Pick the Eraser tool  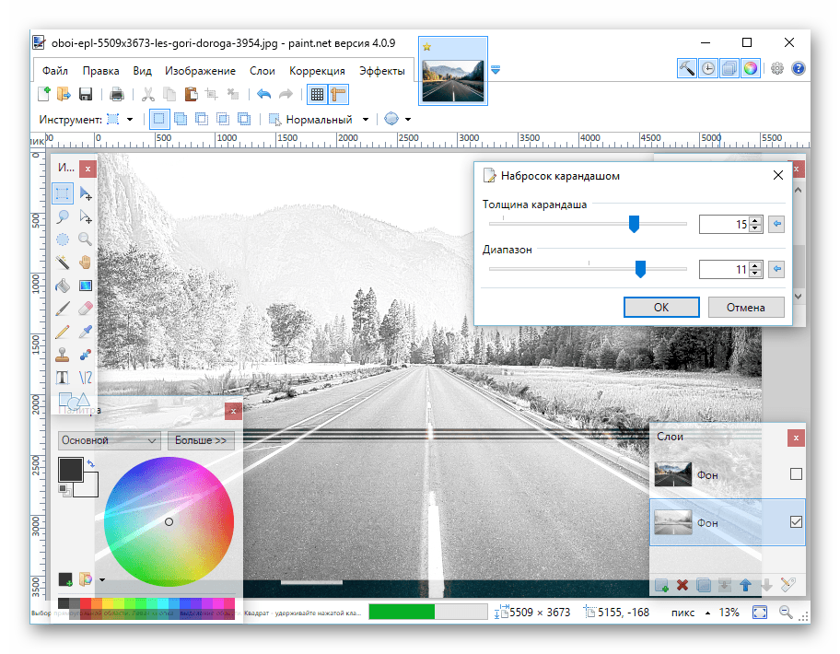86,309
